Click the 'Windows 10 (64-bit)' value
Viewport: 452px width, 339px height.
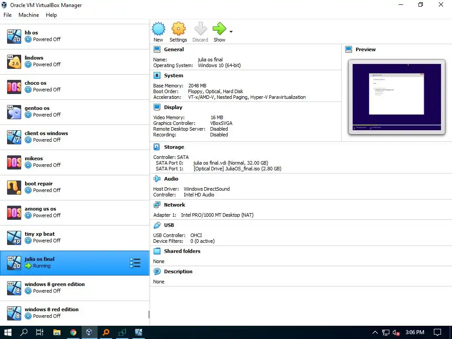(219, 65)
